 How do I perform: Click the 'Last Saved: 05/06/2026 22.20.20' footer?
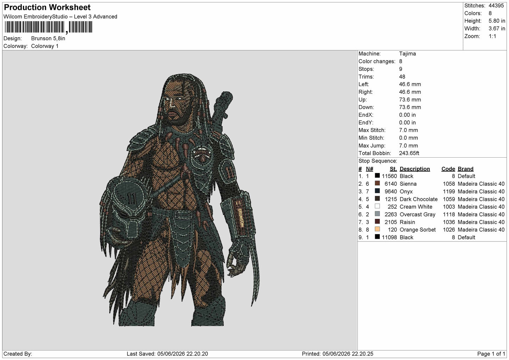[x=167, y=354]
